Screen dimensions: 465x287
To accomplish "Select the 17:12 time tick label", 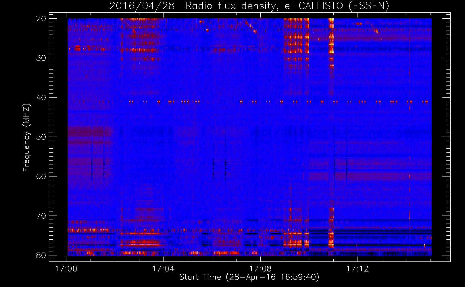I will (x=358, y=269).
